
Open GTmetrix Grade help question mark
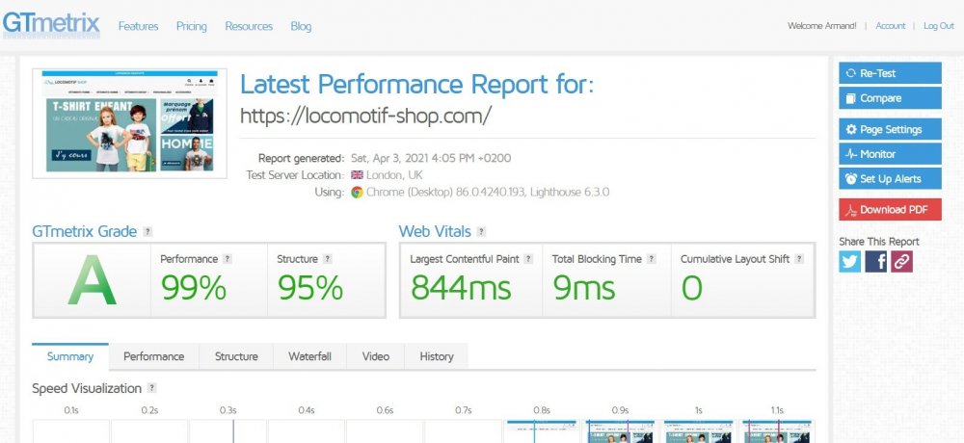147,232
